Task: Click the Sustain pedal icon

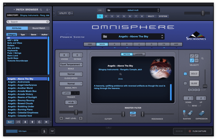Action: pyautogui.click(x=190, y=113)
